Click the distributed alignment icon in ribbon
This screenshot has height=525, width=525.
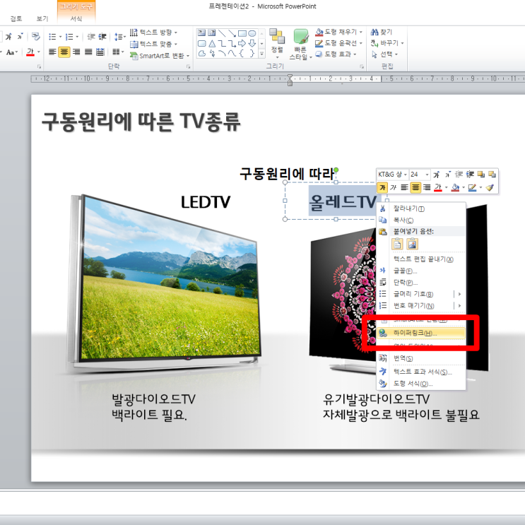click(x=100, y=52)
